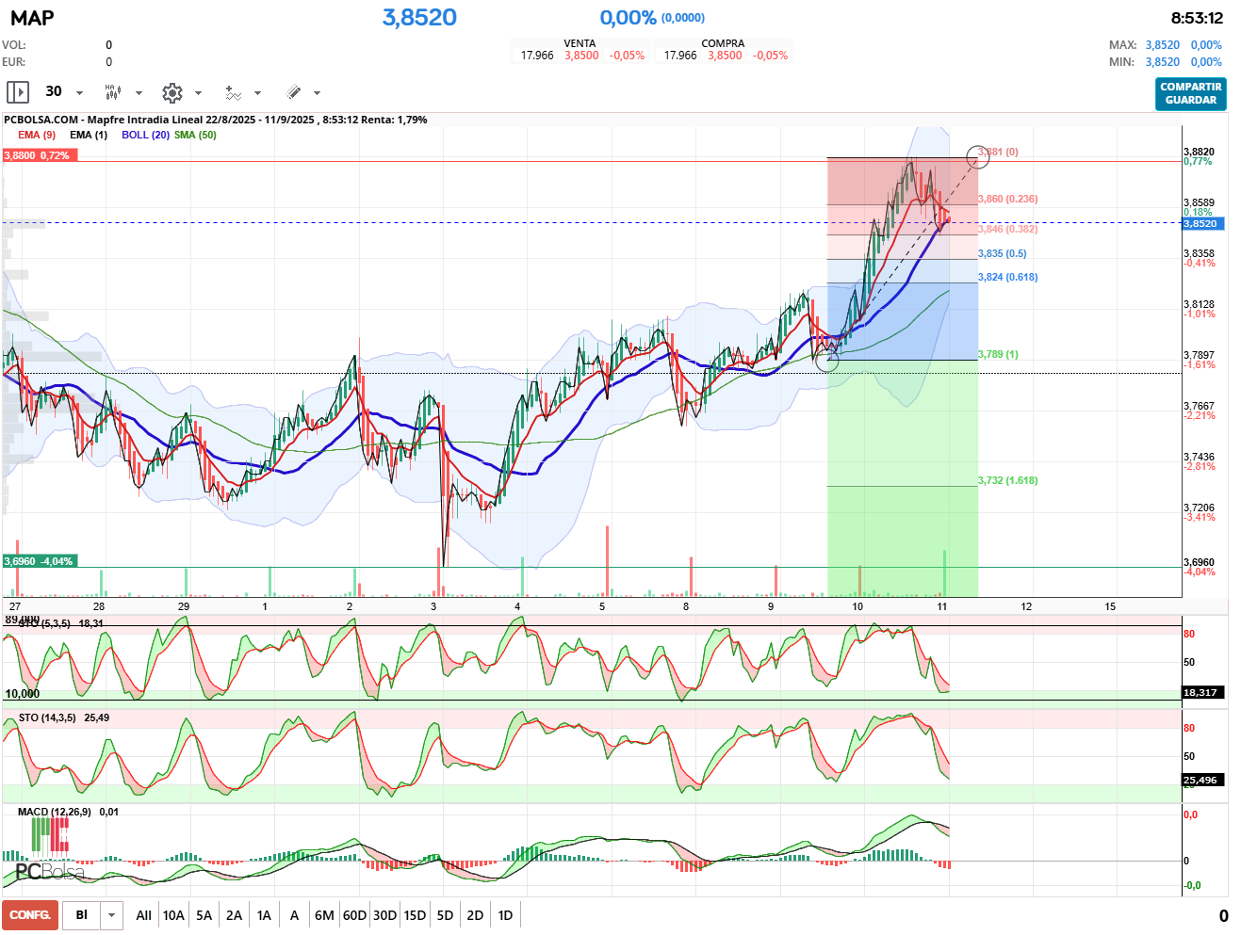Open the Heikin-Ashi candle chart type icon

coord(113,92)
